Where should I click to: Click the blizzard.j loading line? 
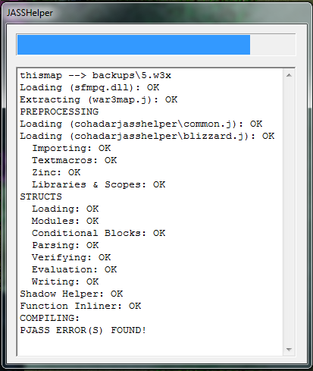point(147,136)
